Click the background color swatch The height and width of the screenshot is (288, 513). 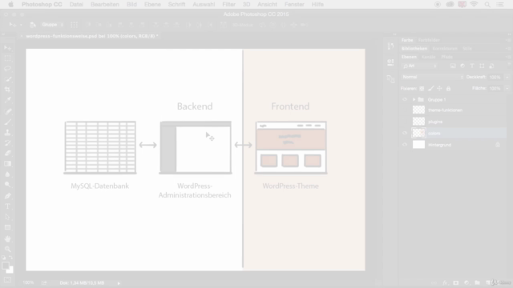pos(10,270)
